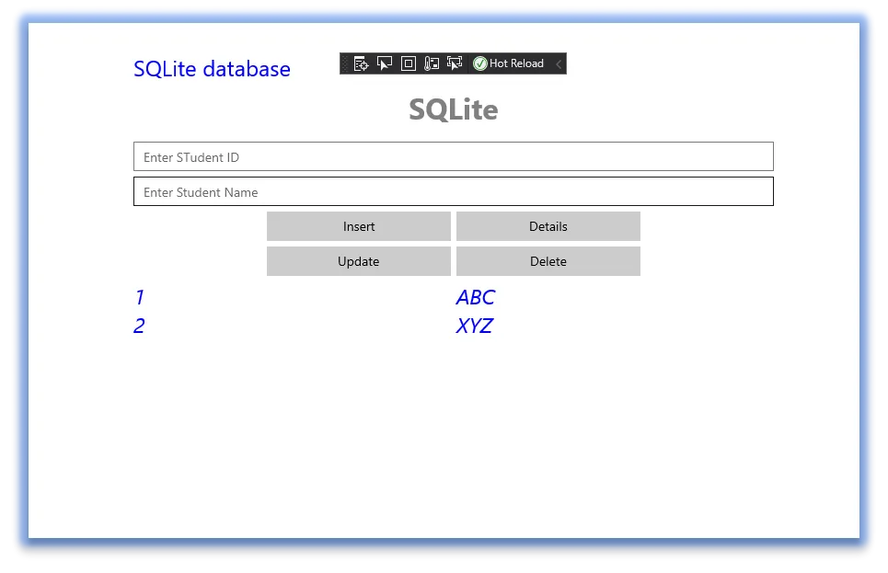Toggle the Display Layout Adorners icon
The height and width of the screenshot is (573, 888).
pos(409,63)
